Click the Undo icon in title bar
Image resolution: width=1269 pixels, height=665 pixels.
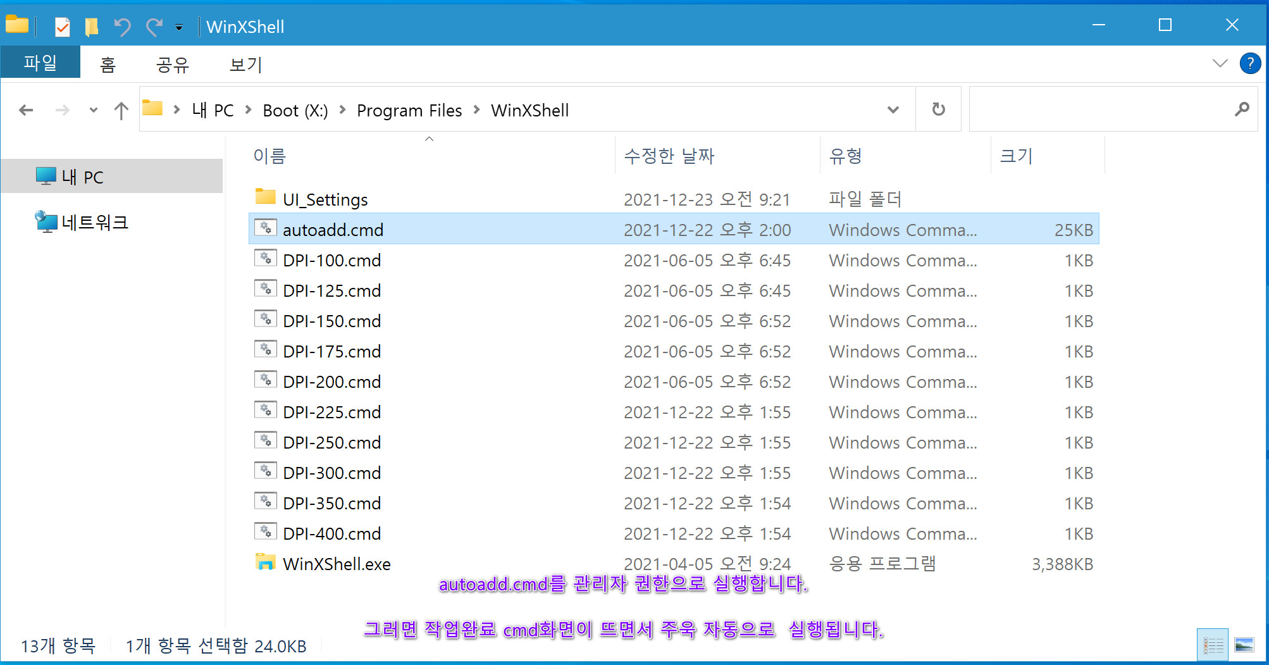(122, 27)
